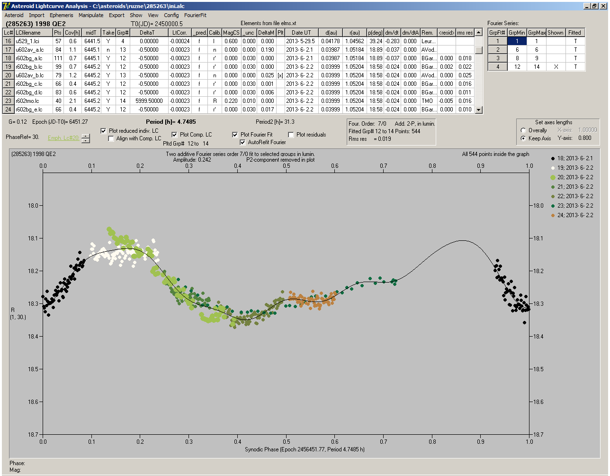Select the Overally axes radio button
This screenshot has height=476, width=610.
tap(523, 130)
